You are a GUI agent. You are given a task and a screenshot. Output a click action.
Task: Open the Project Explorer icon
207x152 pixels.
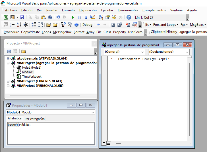point(101,17)
